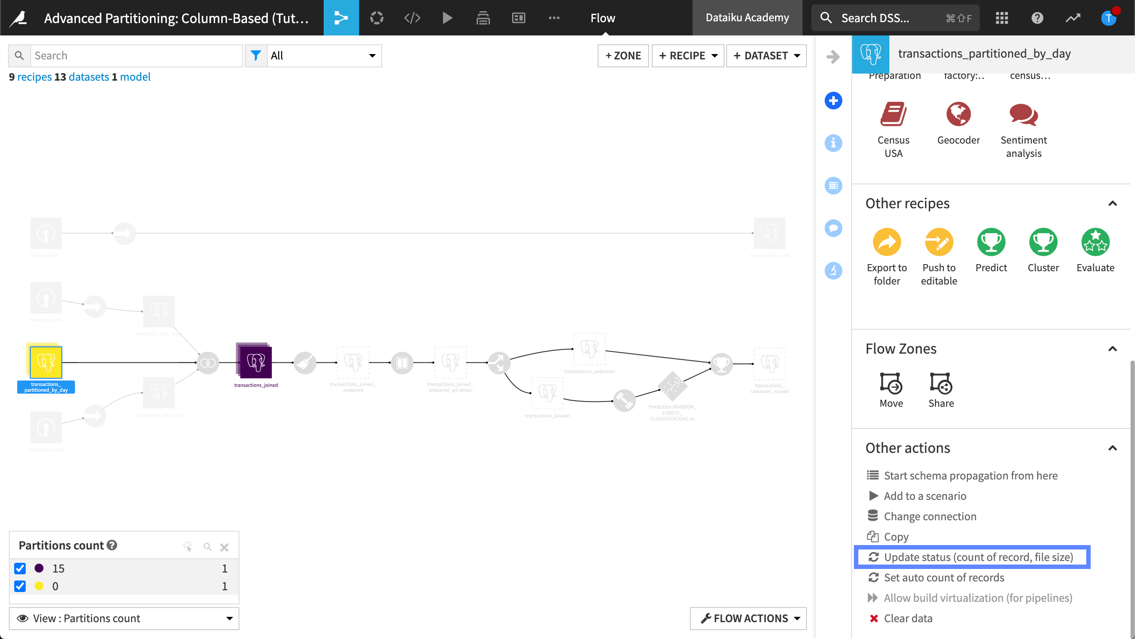Open Partitions count help tooltip icon
Image resolution: width=1135 pixels, height=639 pixels.
click(112, 545)
